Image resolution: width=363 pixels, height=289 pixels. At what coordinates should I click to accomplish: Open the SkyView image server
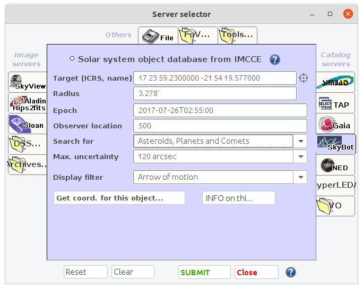tap(28, 82)
